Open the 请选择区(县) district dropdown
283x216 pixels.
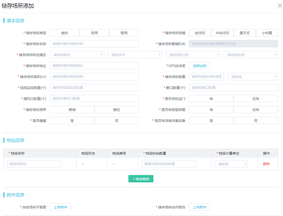coord(193,55)
